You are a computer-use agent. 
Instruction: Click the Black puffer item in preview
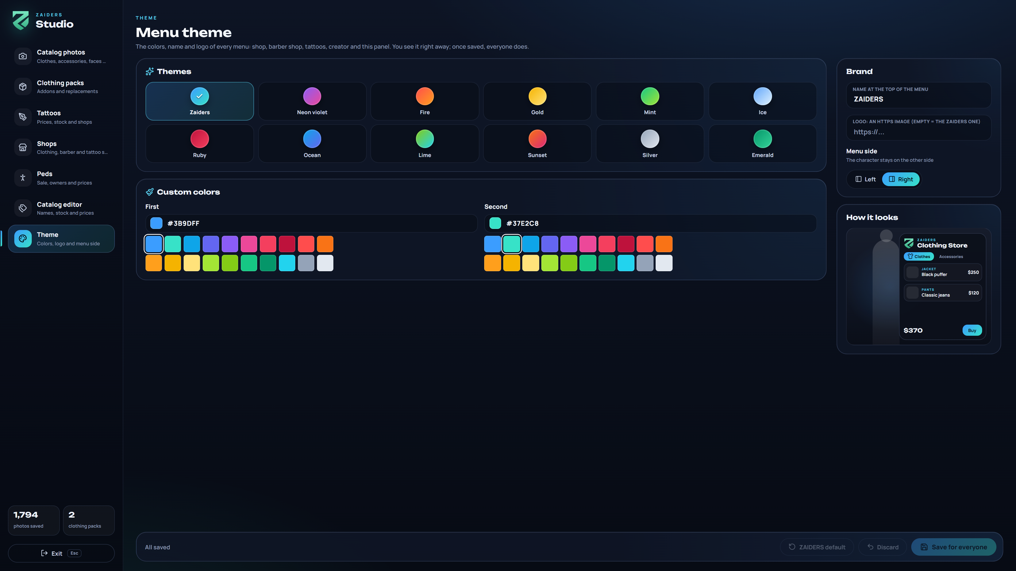click(943, 272)
